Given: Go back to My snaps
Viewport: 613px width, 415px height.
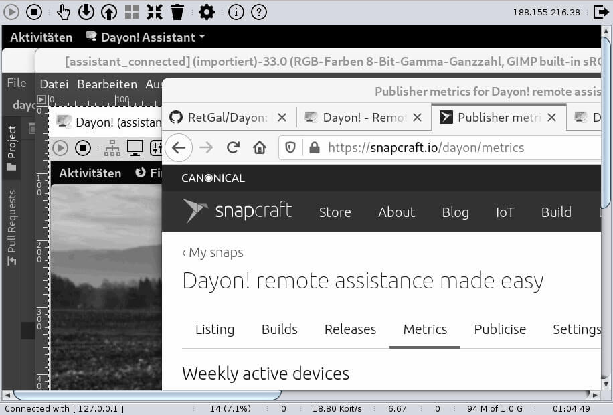Looking at the screenshot, I should click(x=213, y=252).
